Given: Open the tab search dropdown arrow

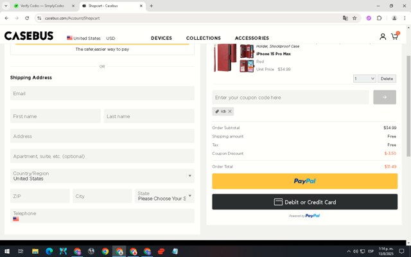Looking at the screenshot, I should pyautogui.click(x=6, y=6).
